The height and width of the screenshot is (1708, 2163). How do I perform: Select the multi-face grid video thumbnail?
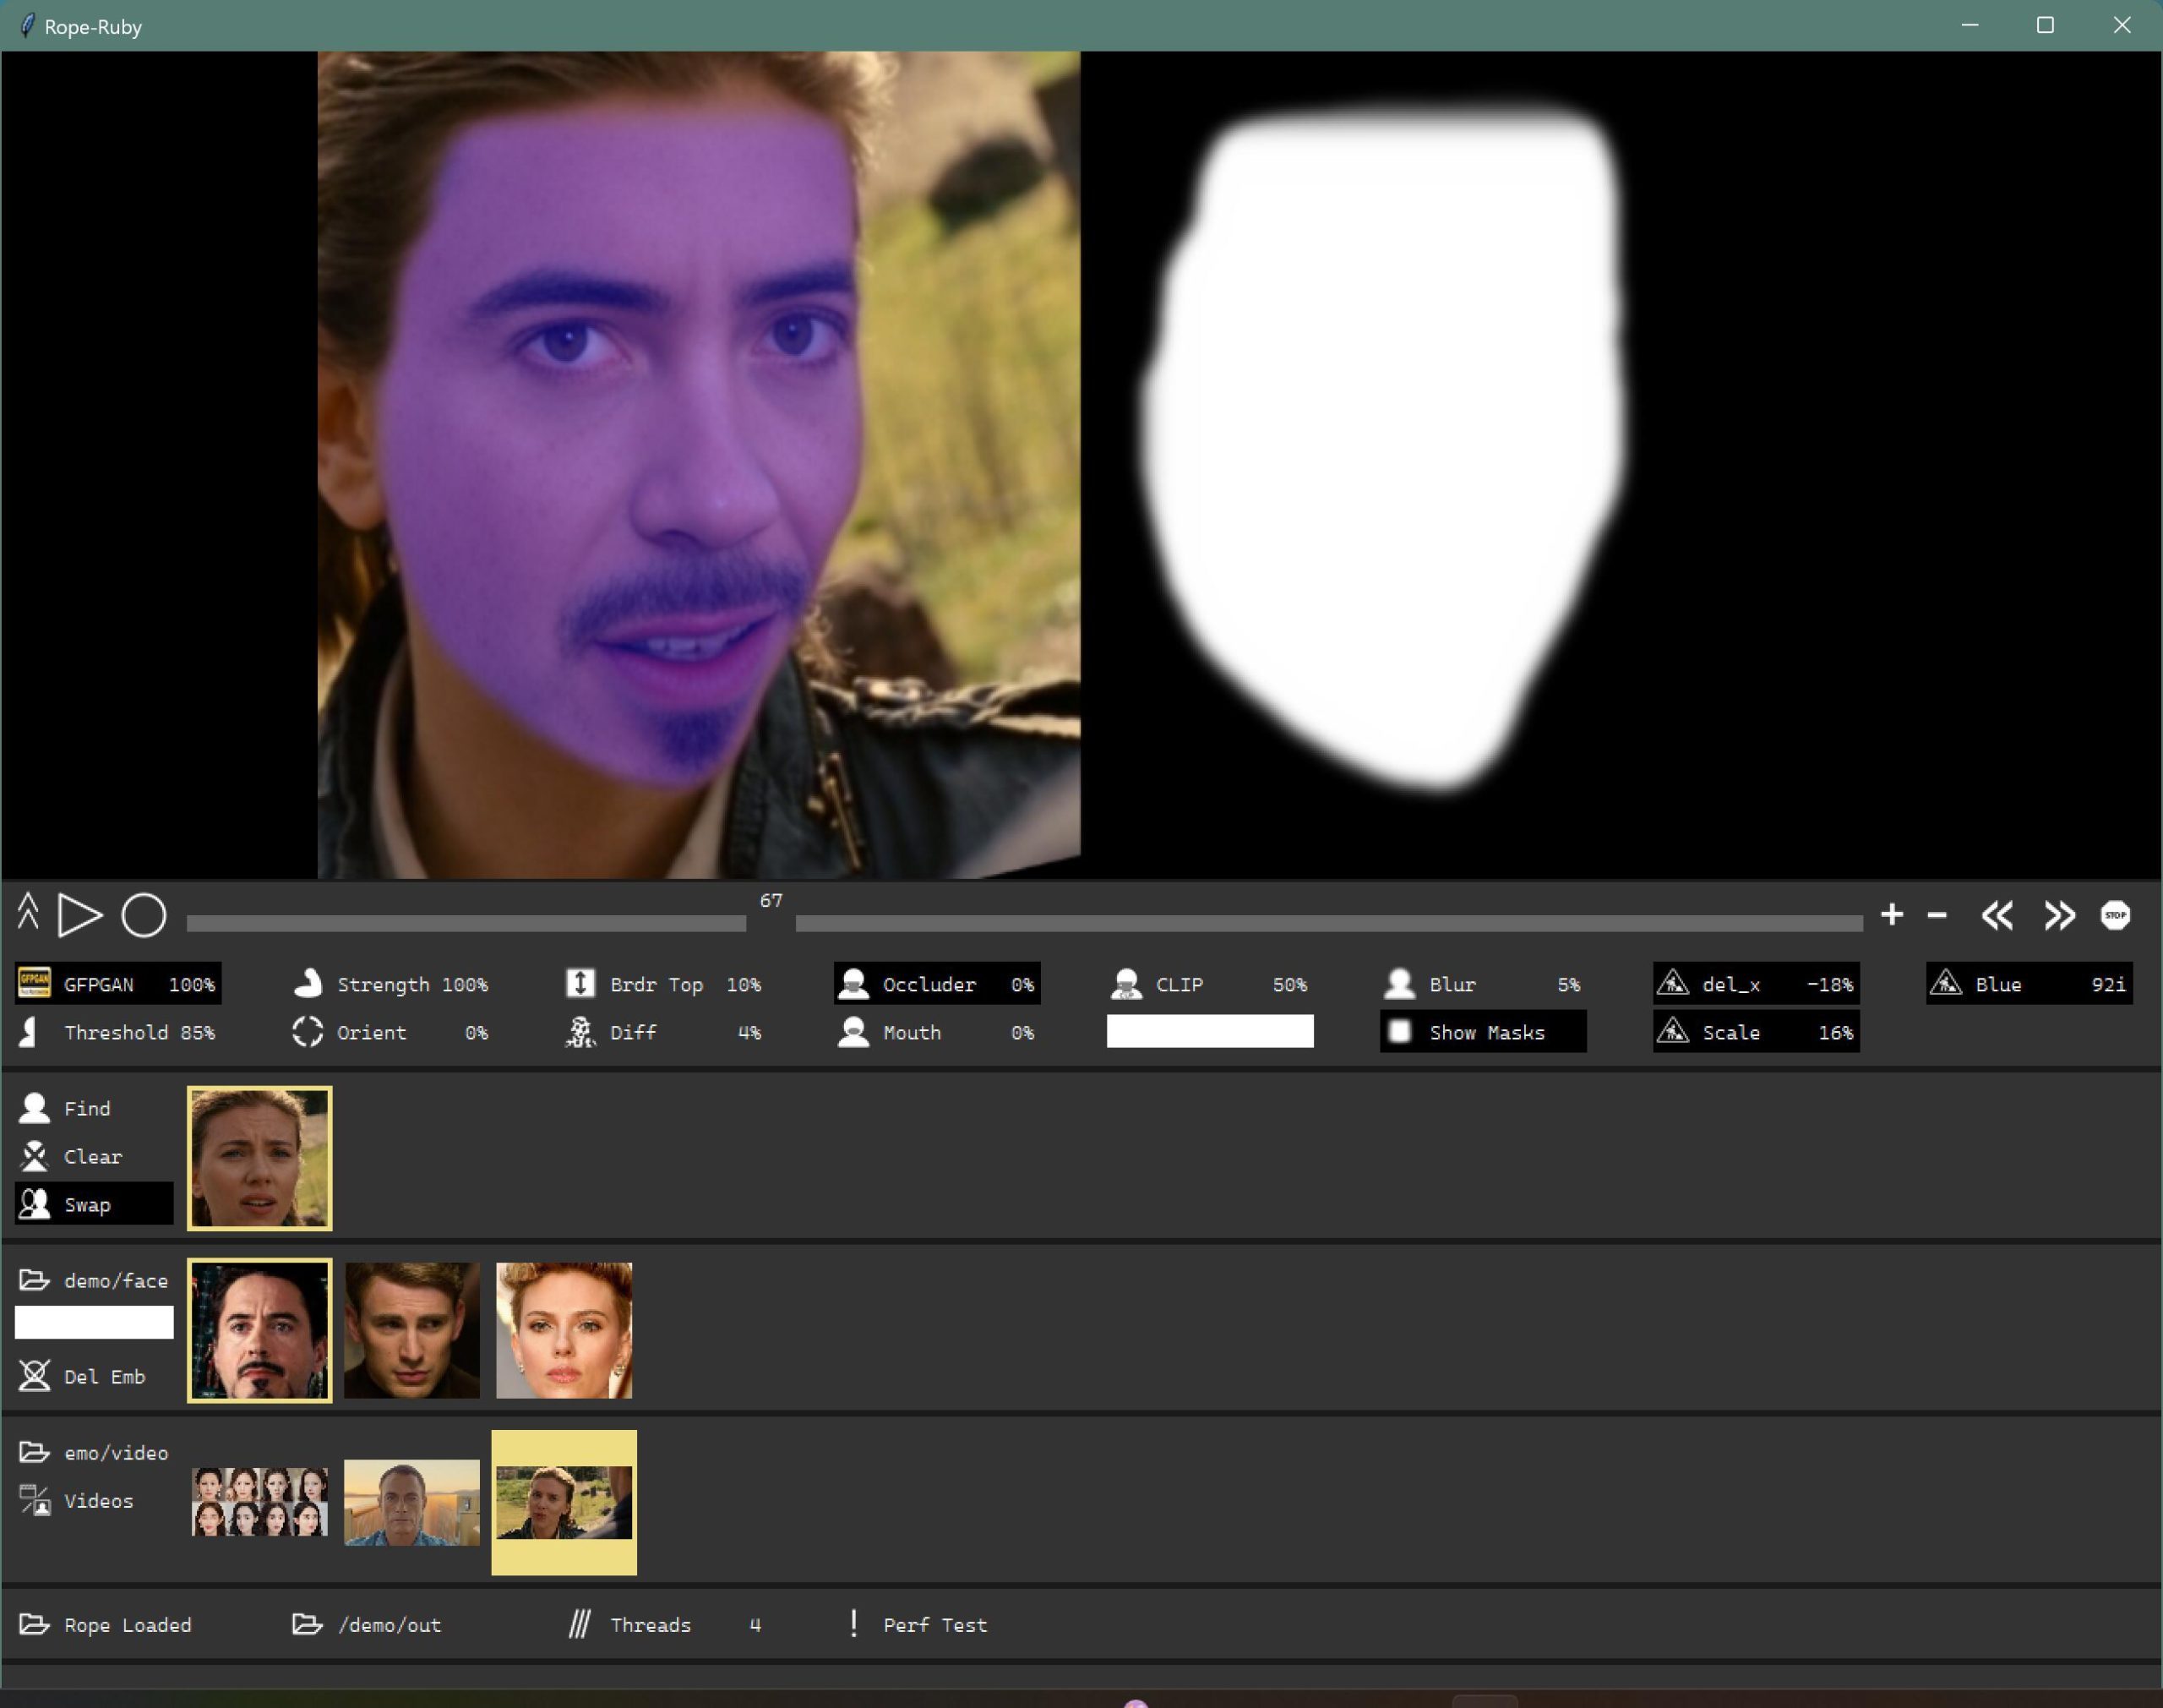[x=260, y=1502]
